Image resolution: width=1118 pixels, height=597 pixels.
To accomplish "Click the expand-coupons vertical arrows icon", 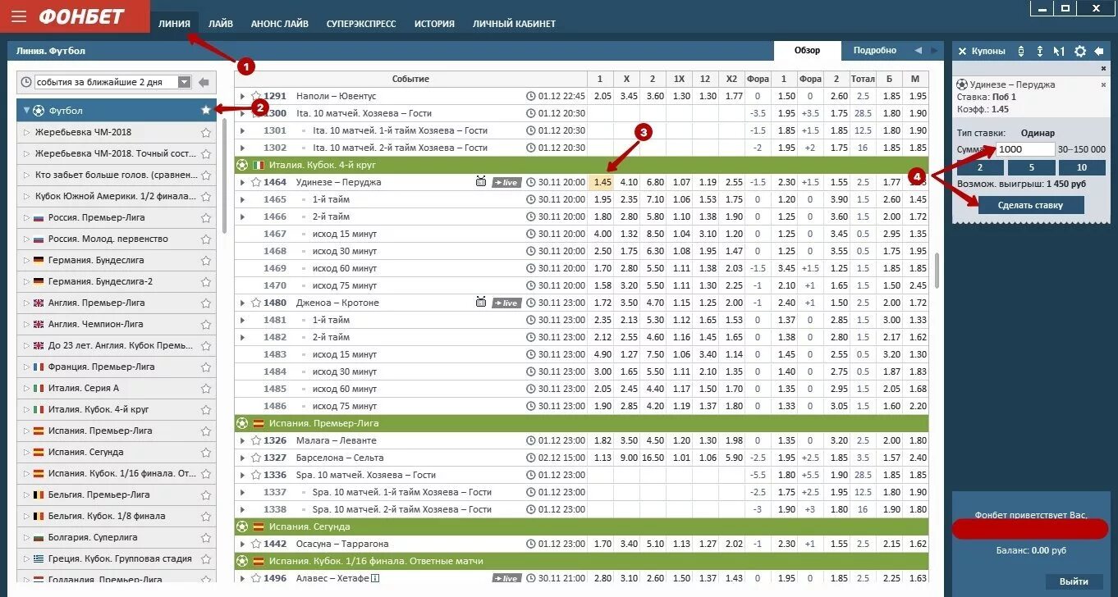I will [x=1040, y=51].
